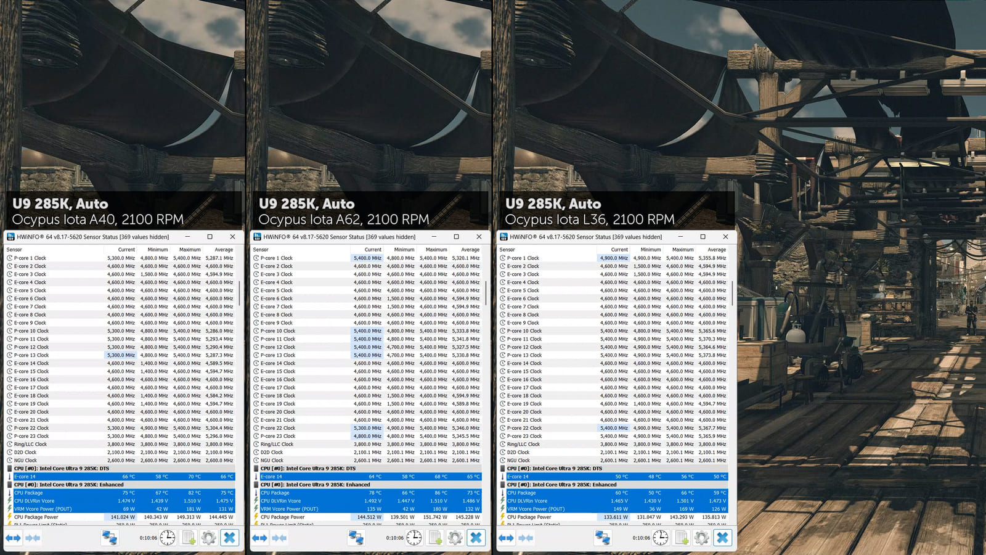Click blue X close-sensors icon in A40 window
This screenshot has height=555, width=986.
229,538
